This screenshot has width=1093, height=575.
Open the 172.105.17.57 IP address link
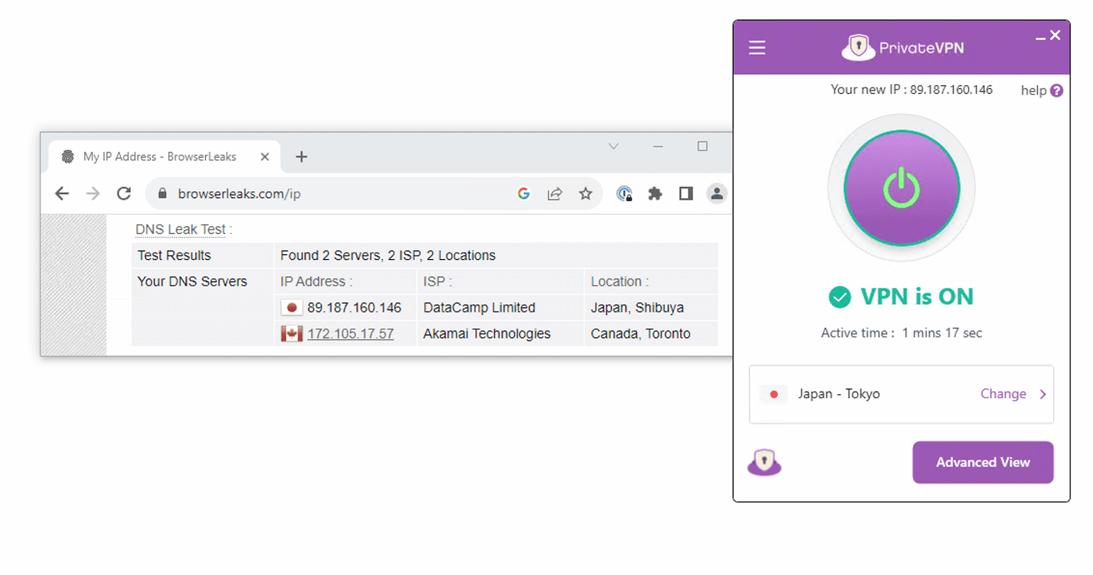(x=350, y=333)
